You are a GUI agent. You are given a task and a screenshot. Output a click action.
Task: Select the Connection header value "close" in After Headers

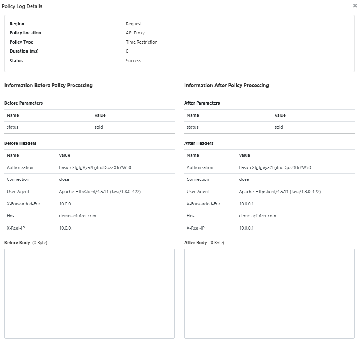(244, 179)
